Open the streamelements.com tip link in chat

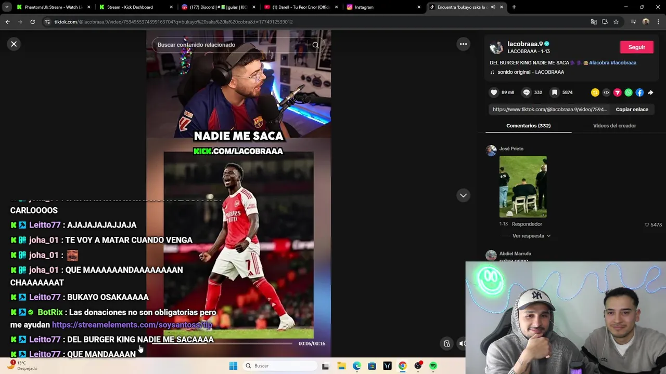pyautogui.click(x=132, y=325)
